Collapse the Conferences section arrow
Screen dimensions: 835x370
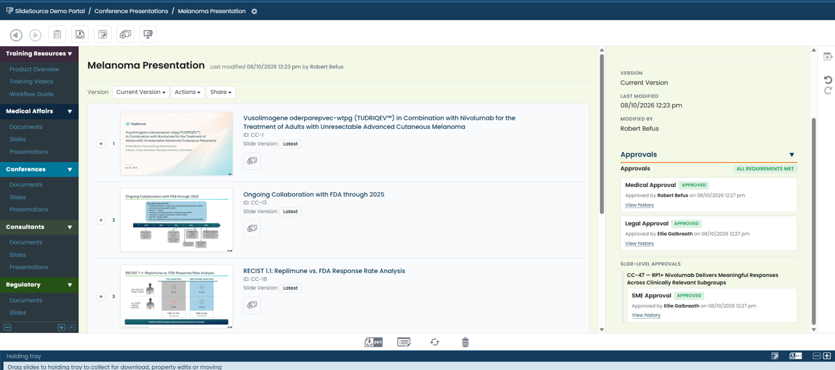(x=70, y=169)
